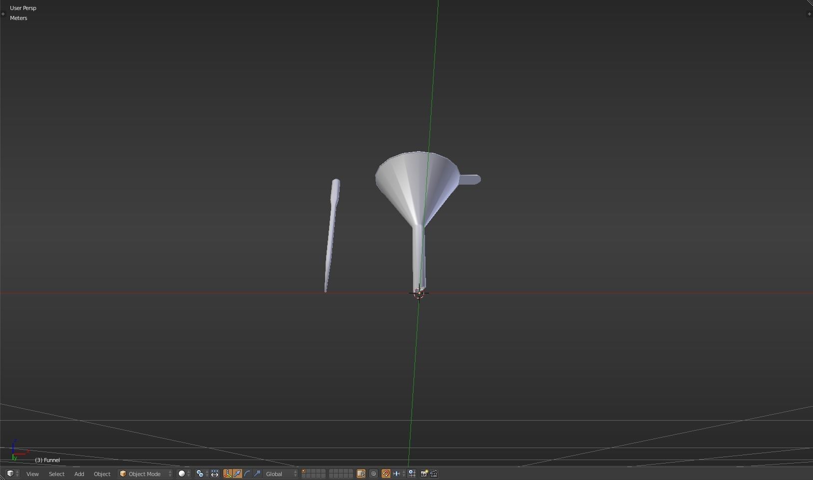Image resolution: width=813 pixels, height=480 pixels.
Task: Render OpenGL image with camera icon
Action: (424, 474)
